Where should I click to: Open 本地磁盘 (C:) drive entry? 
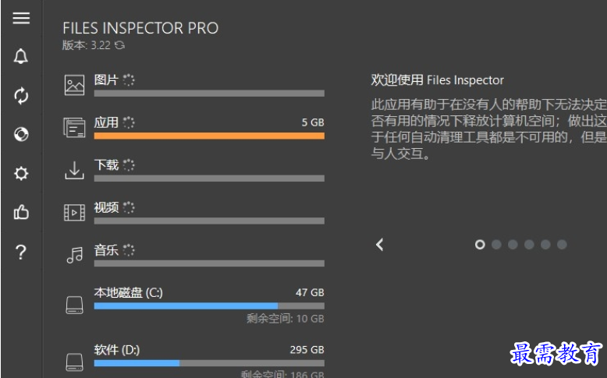pyautogui.click(x=194, y=305)
